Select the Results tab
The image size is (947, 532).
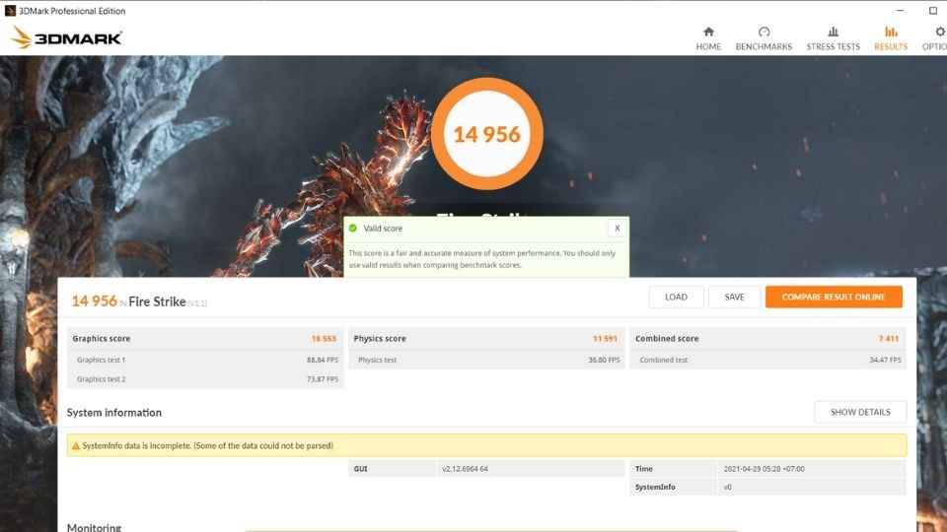(891, 38)
